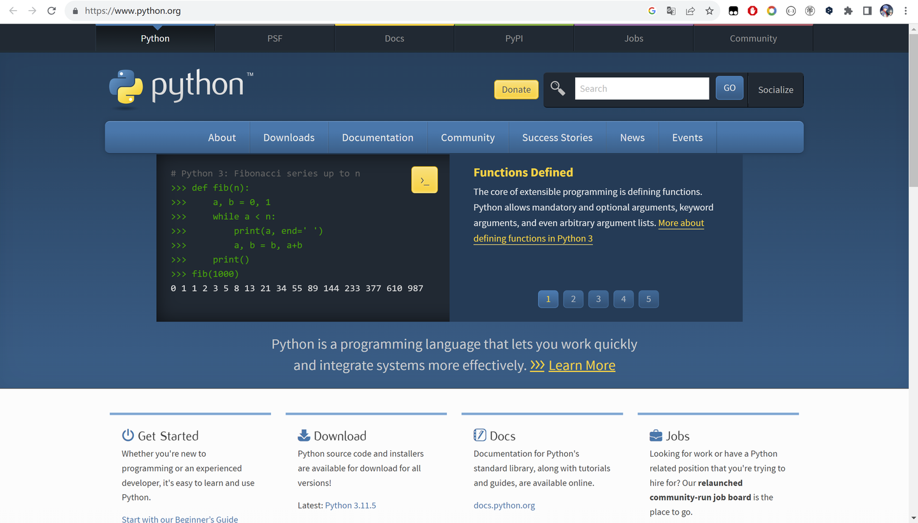Click the Jobs briefcase icon
This screenshot has width=918, height=523.
click(x=655, y=434)
